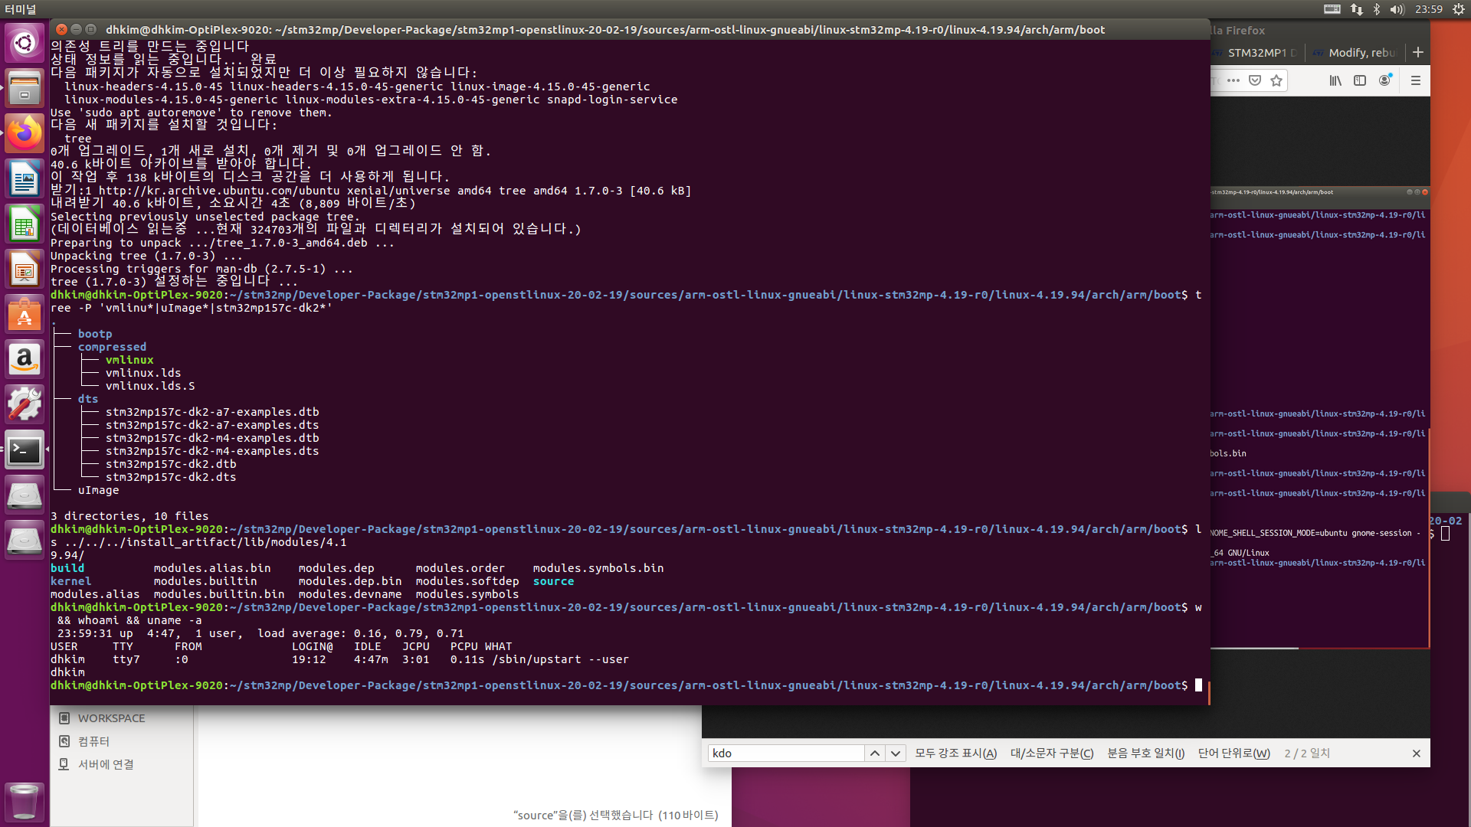Click the blue 'source' entry in listing

554,581
